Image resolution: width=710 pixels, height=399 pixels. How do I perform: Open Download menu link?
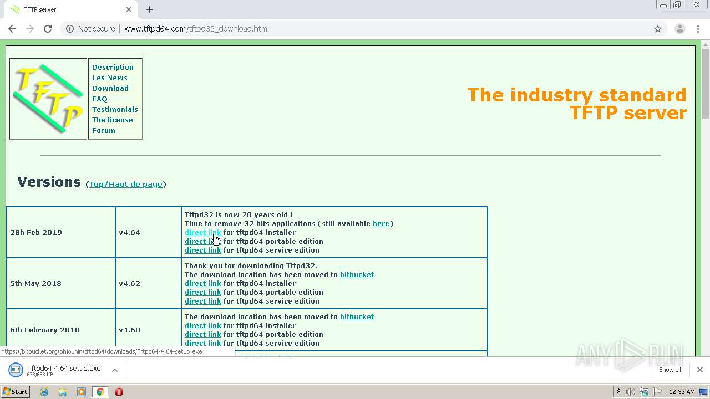coord(110,88)
